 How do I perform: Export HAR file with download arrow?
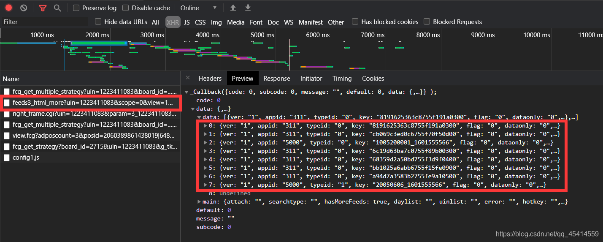tap(248, 8)
